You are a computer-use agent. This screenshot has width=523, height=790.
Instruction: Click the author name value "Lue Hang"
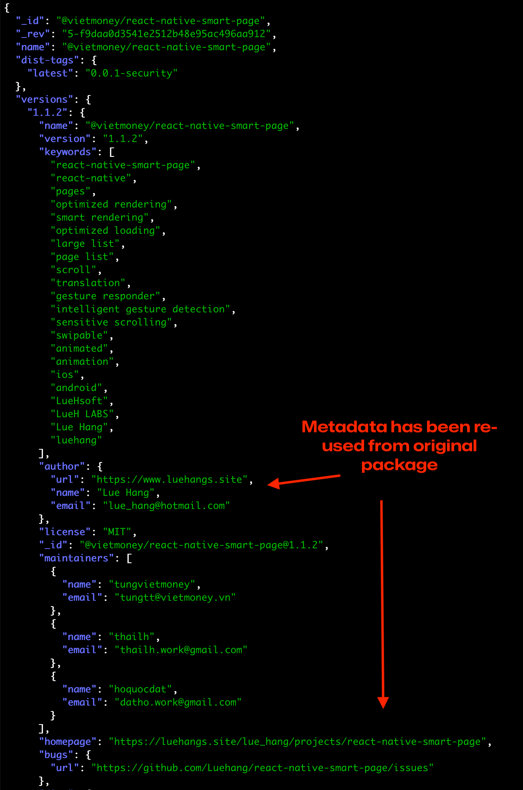point(126,493)
